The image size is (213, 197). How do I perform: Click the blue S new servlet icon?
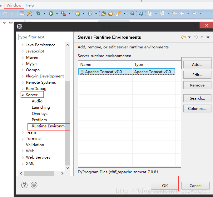(90, 13)
